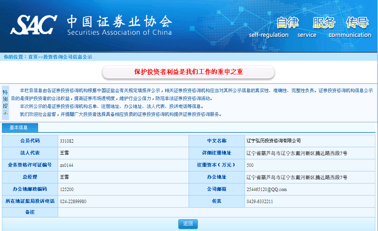
Task: Select the 法人代表 value 王雪
Action: tap(65, 153)
